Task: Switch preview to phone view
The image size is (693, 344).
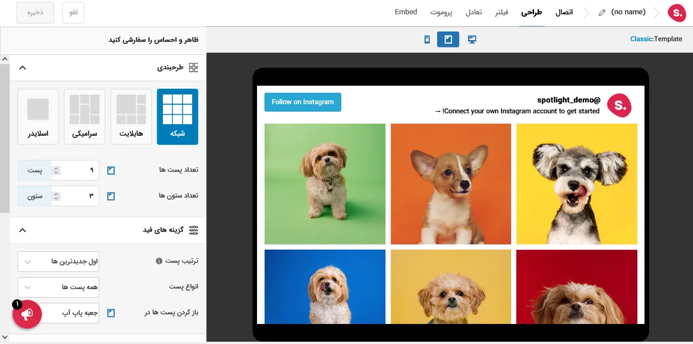Action: pos(427,39)
